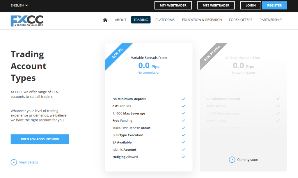The height and width of the screenshot is (178, 298).
Task: Toggle the checkmark for EA Available
Action: (x=184, y=142)
